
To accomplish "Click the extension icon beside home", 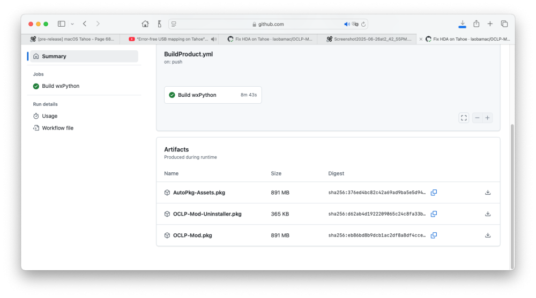I will (x=159, y=24).
